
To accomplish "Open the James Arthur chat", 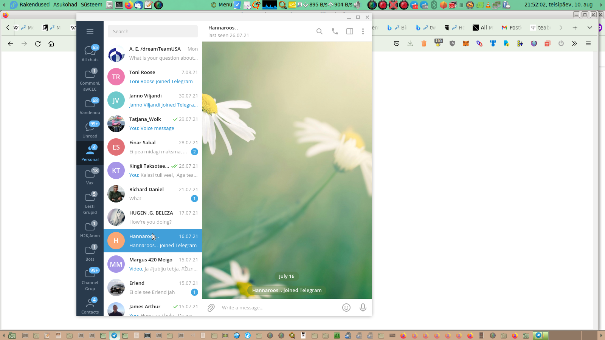I will pyautogui.click(x=153, y=308).
